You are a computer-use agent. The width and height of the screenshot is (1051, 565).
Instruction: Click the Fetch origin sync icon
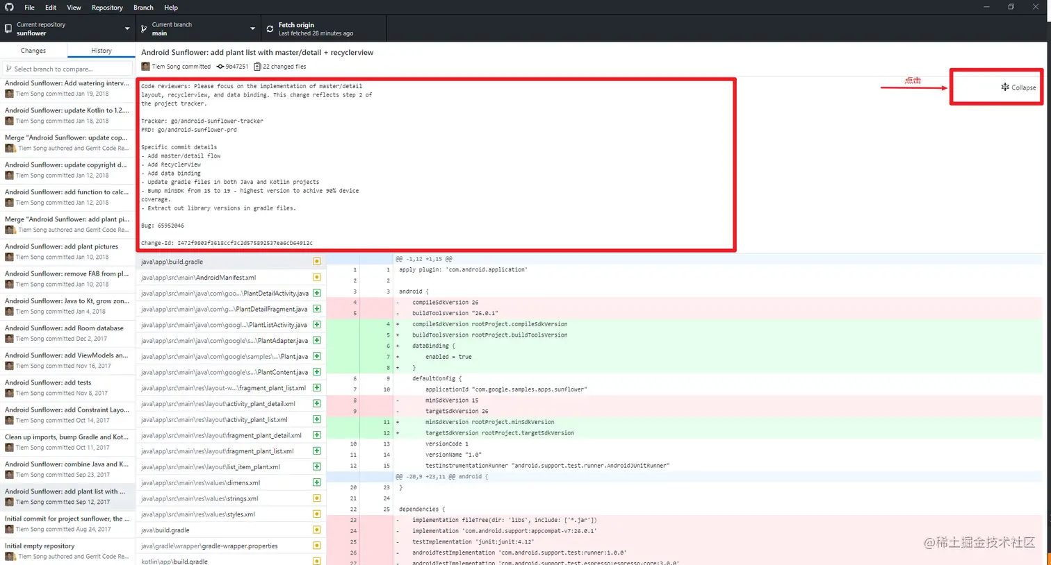(x=270, y=28)
